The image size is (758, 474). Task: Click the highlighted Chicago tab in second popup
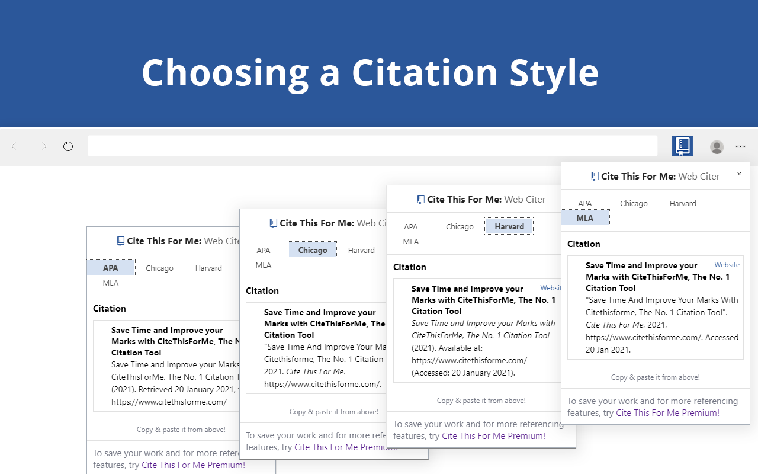pyautogui.click(x=313, y=250)
